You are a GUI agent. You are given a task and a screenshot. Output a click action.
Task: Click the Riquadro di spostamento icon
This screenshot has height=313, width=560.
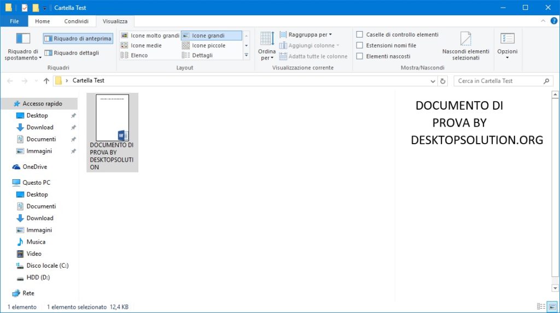pos(23,39)
